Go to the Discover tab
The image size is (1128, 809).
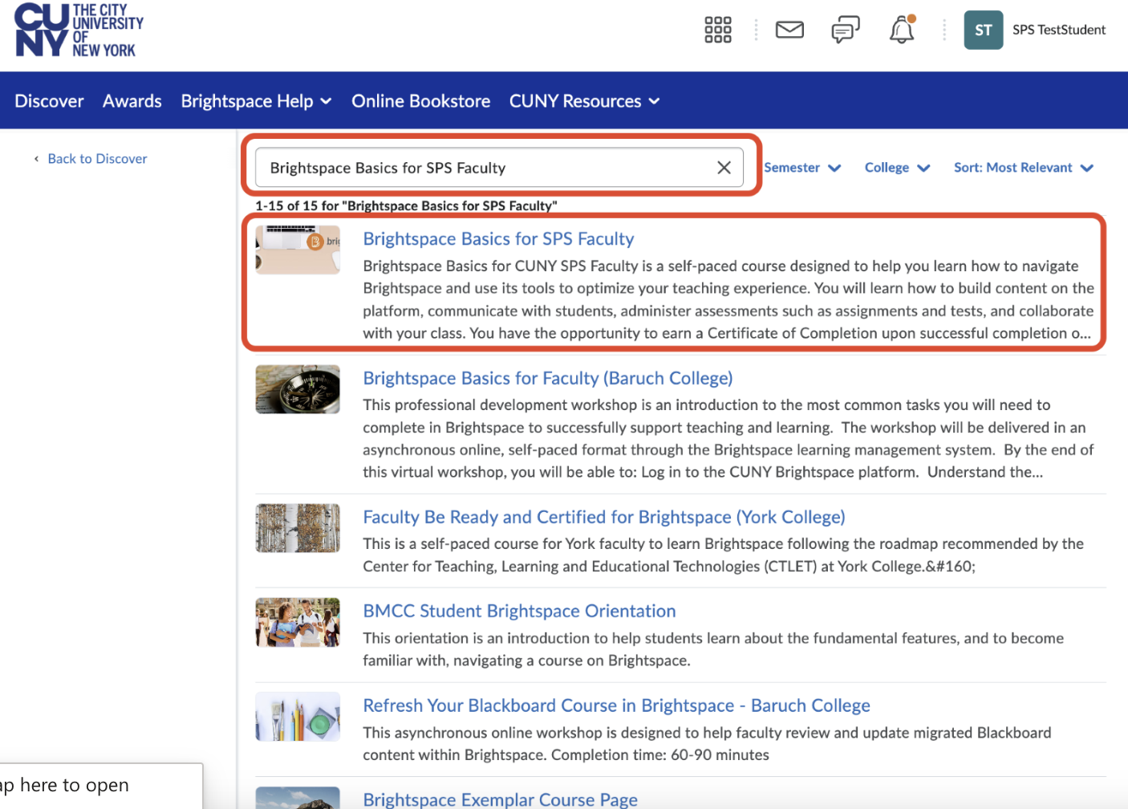[x=49, y=101]
